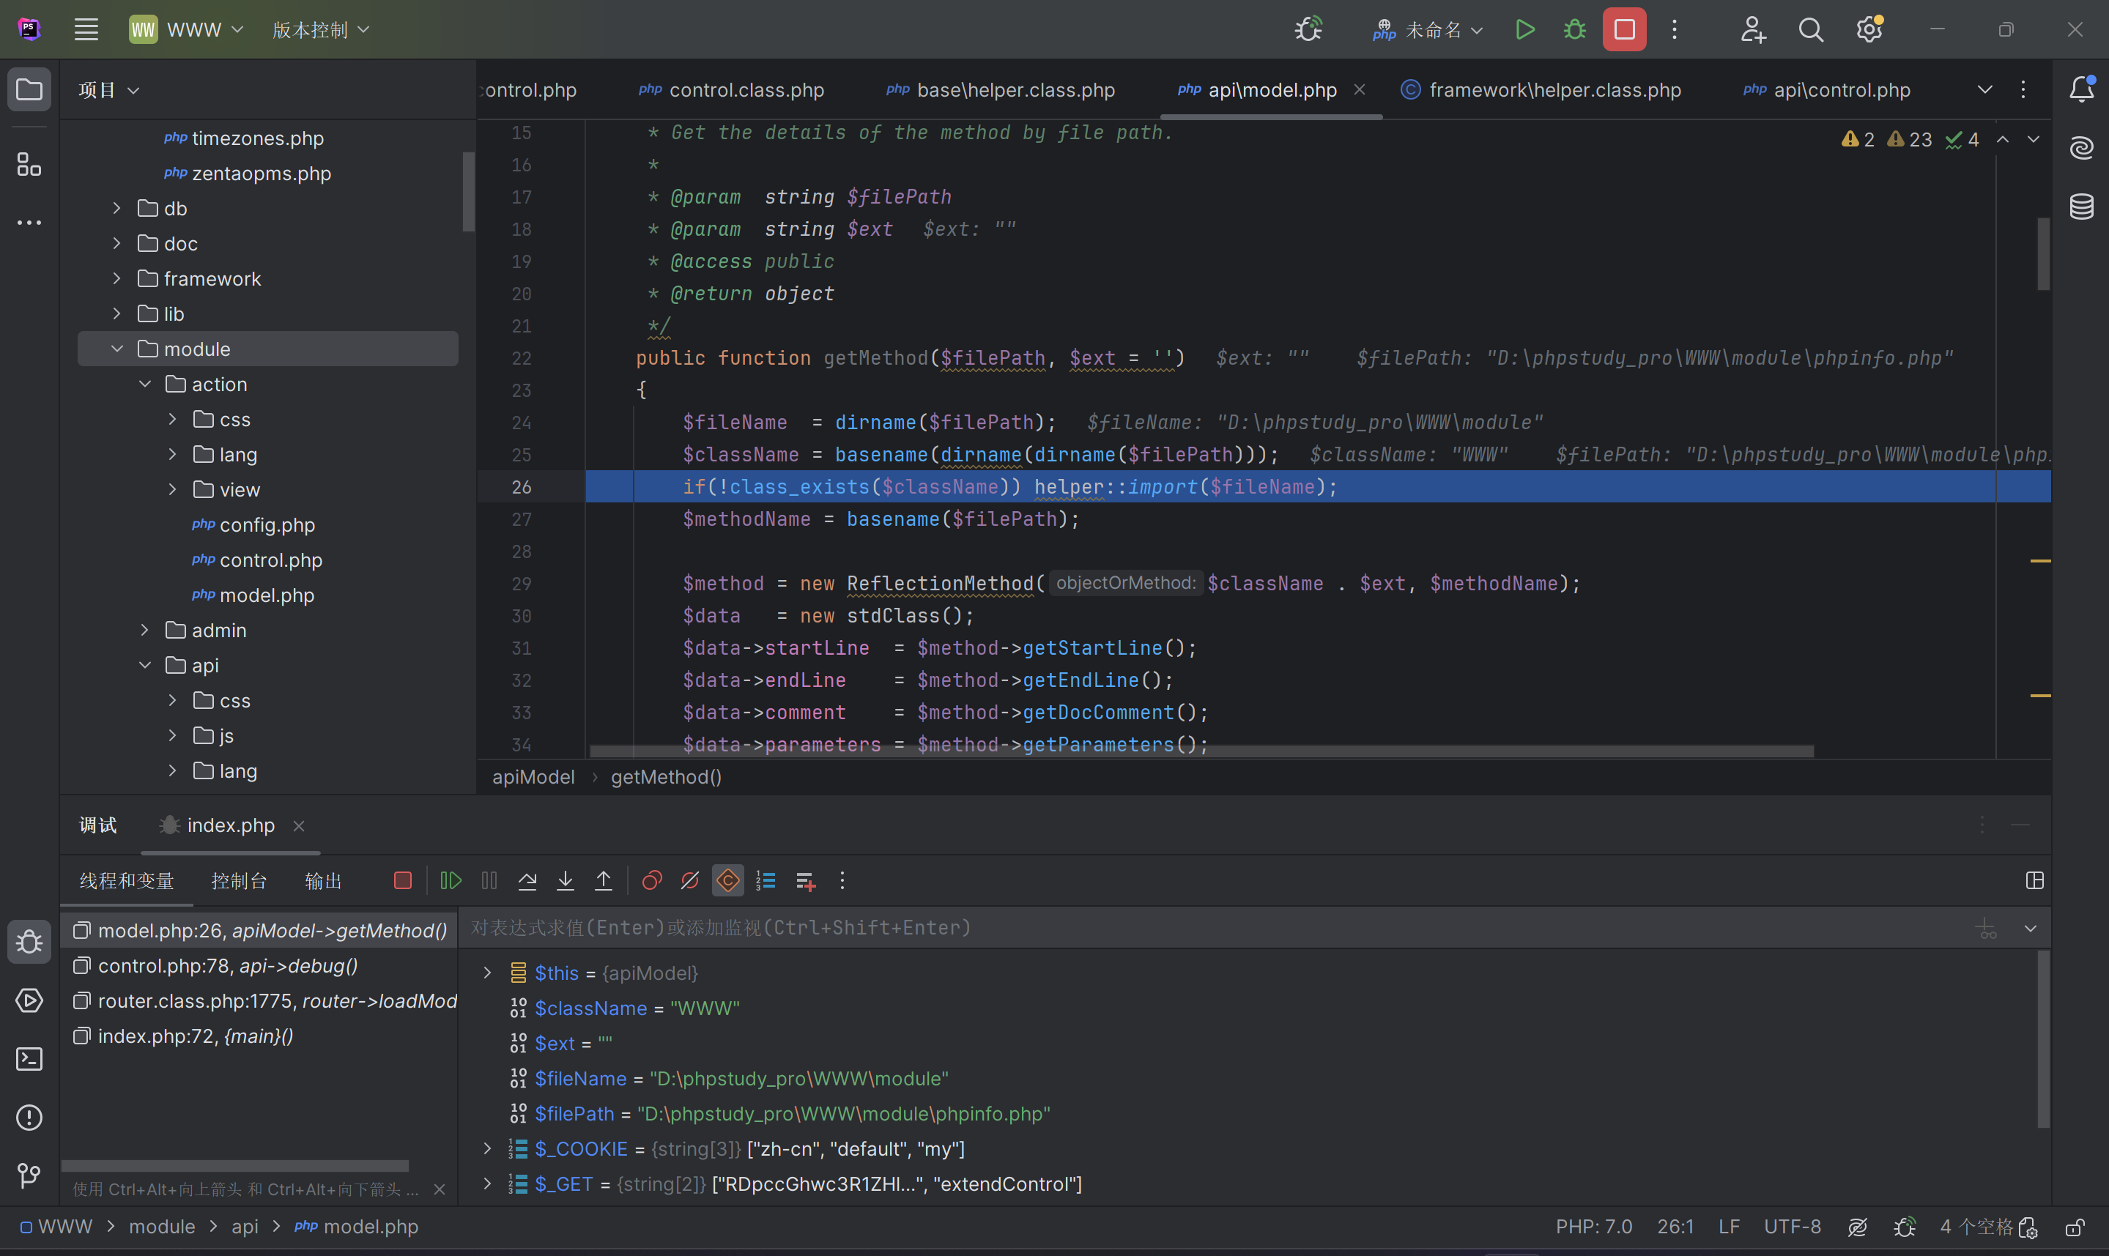Open Git version control tool window icon
The height and width of the screenshot is (1256, 2109).
click(29, 1175)
